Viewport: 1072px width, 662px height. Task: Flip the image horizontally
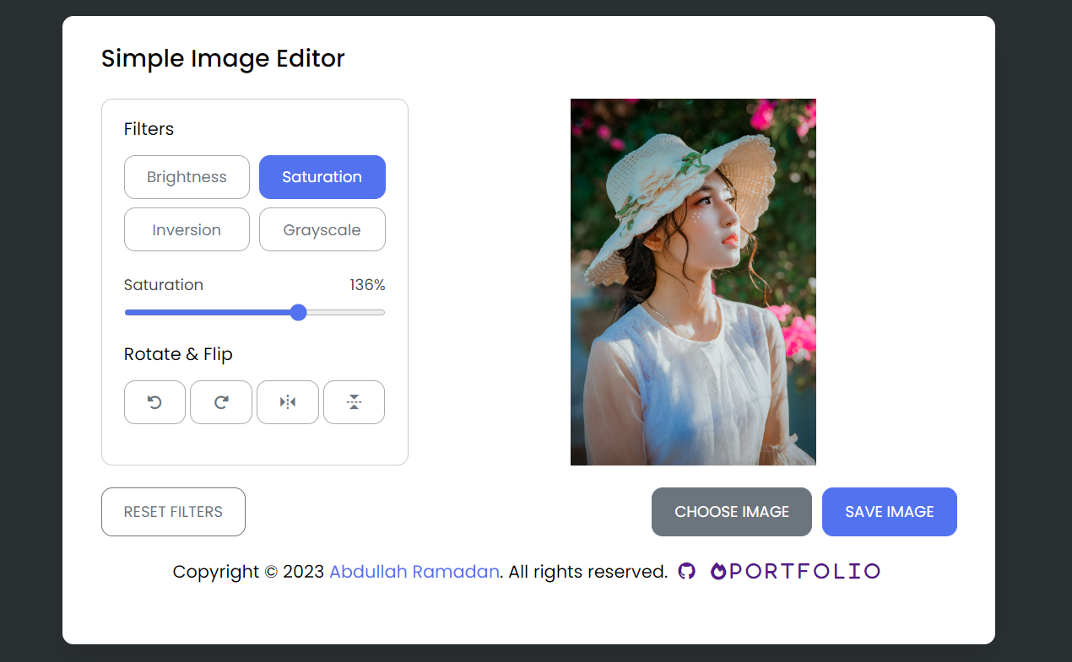tap(288, 402)
